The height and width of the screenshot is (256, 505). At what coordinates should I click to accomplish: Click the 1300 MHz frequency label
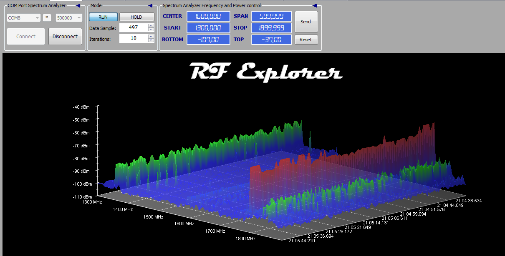tap(92, 202)
